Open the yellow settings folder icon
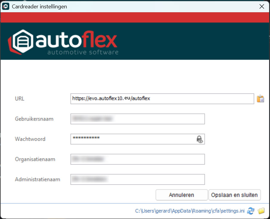The width and height of the screenshot is (270, 219). tap(261, 211)
